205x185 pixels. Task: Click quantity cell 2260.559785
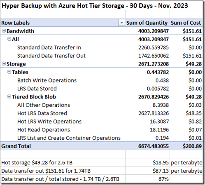click(154, 47)
